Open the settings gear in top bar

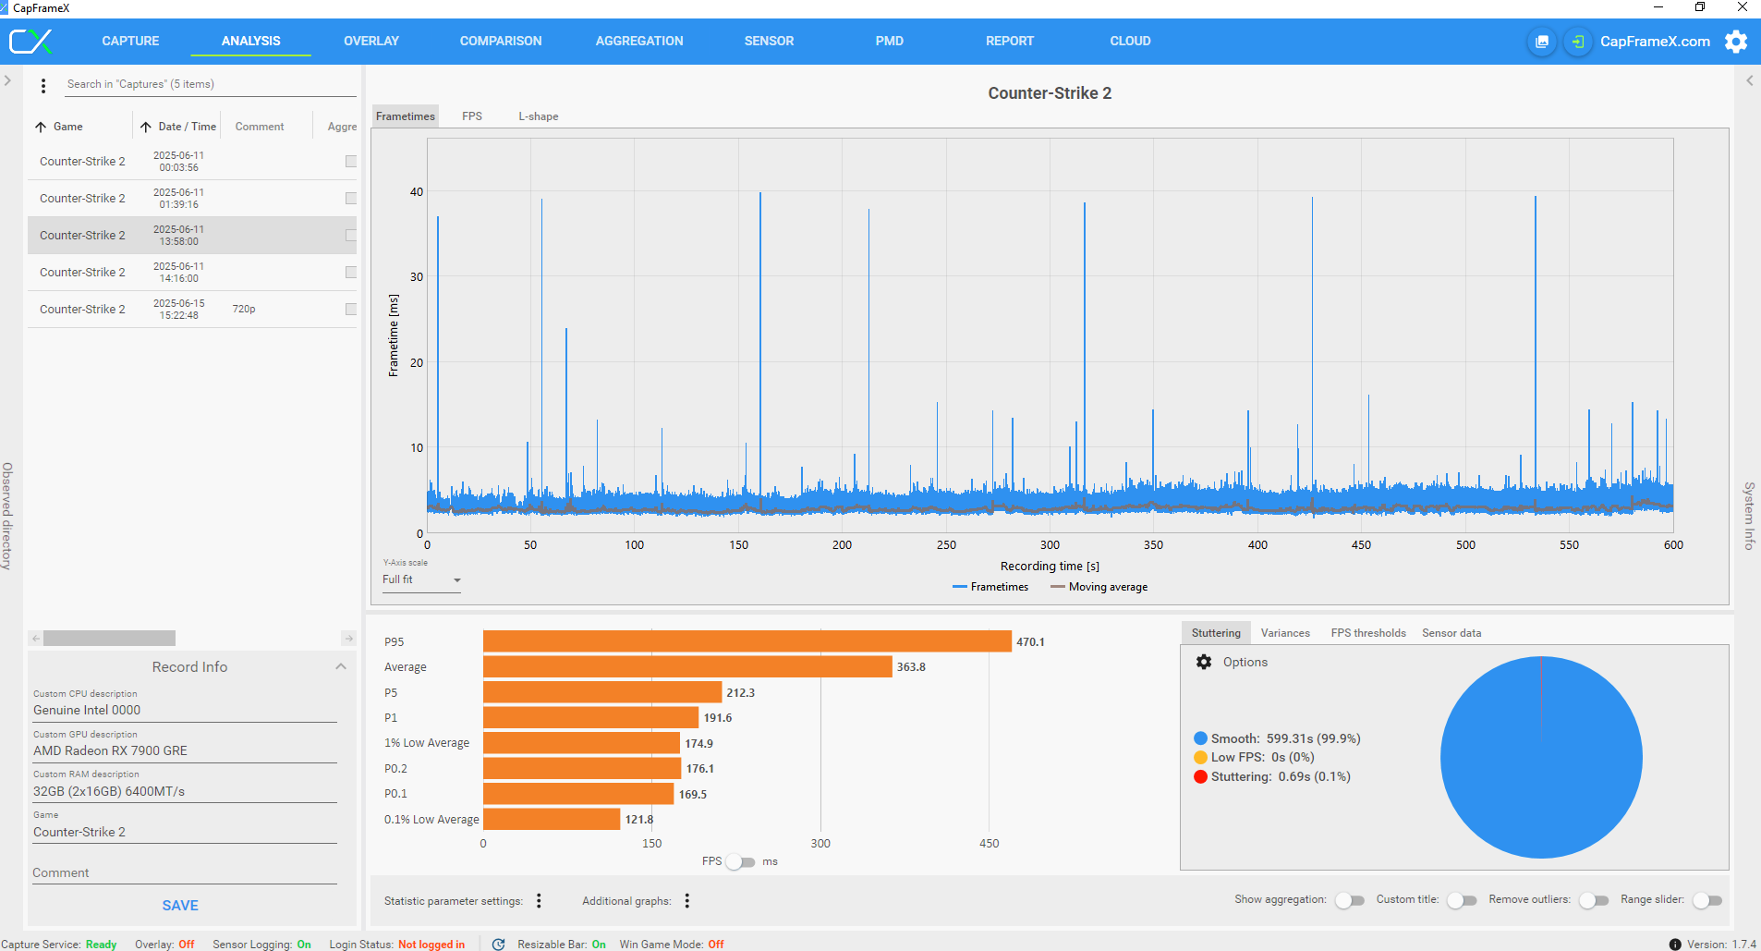[1736, 42]
